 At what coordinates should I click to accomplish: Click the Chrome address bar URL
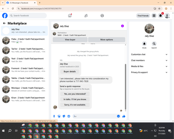(41, 9)
